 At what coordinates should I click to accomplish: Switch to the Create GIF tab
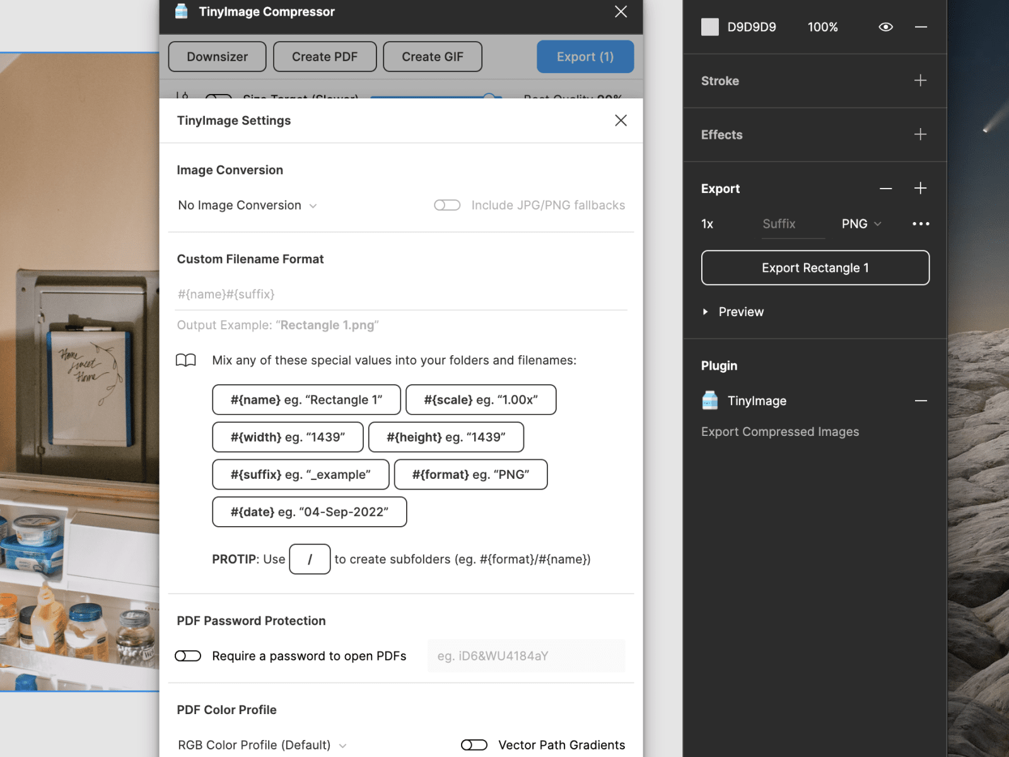pyautogui.click(x=432, y=56)
